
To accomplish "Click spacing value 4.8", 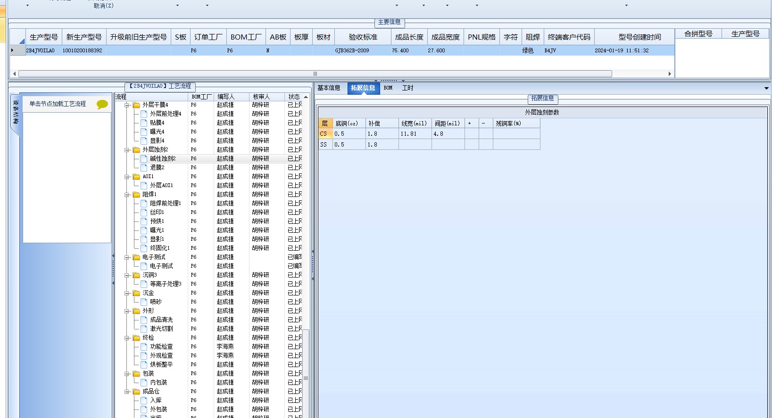I will (x=448, y=134).
